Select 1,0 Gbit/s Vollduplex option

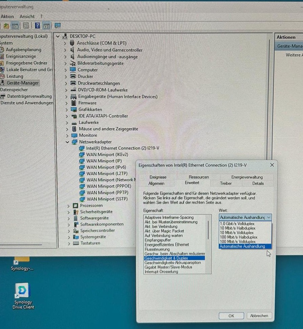tap(245, 224)
